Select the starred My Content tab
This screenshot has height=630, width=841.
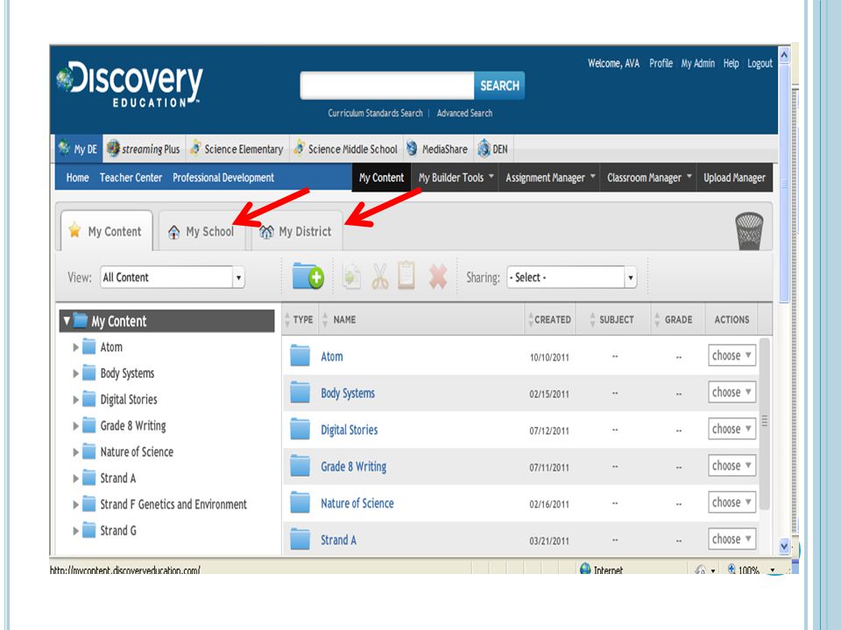(x=106, y=231)
